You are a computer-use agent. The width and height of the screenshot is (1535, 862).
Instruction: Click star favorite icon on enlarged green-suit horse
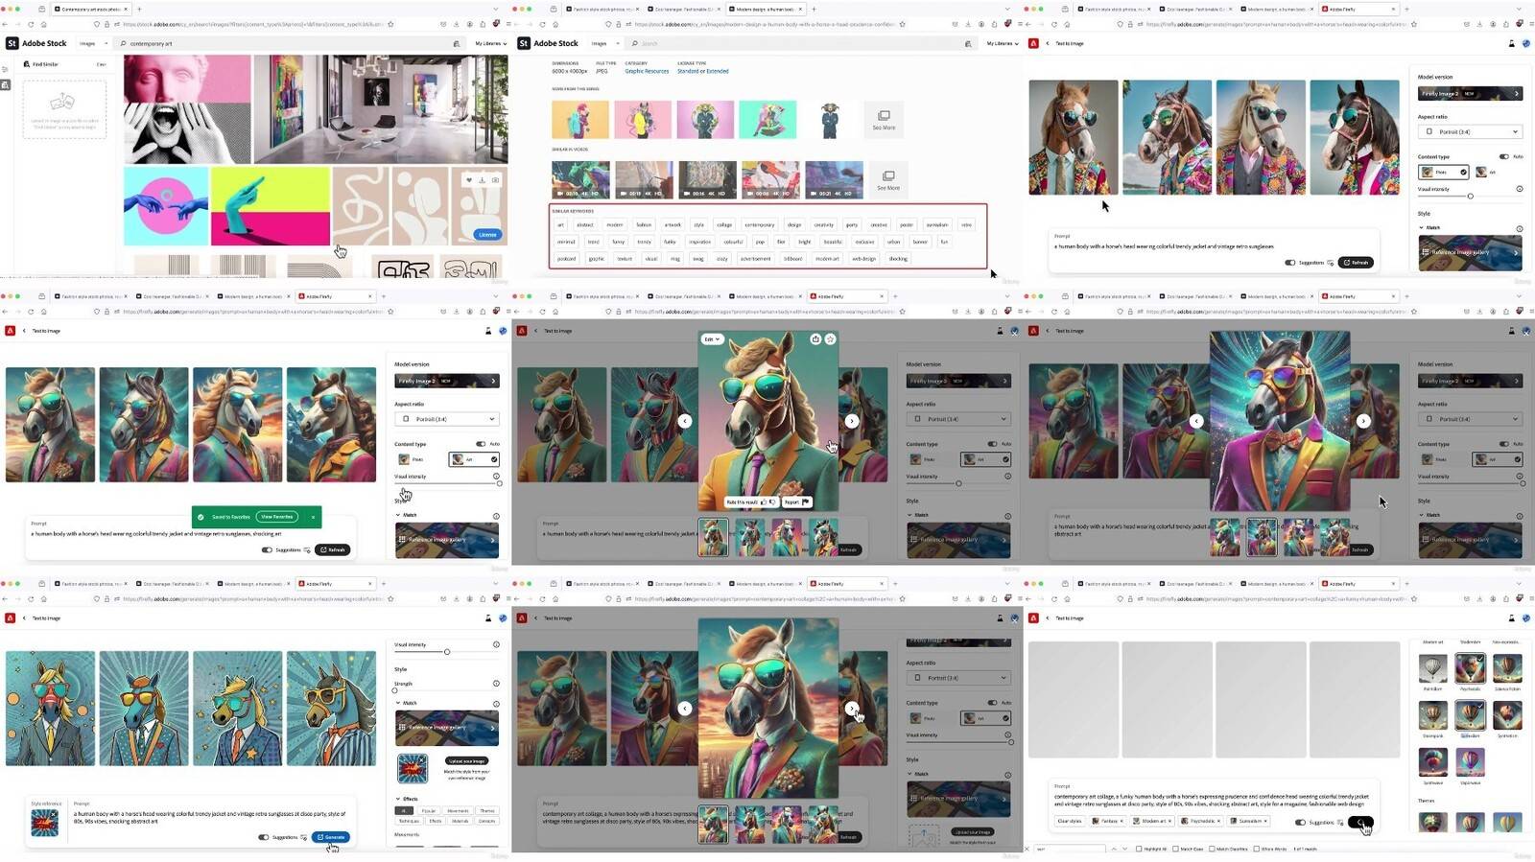coord(830,338)
